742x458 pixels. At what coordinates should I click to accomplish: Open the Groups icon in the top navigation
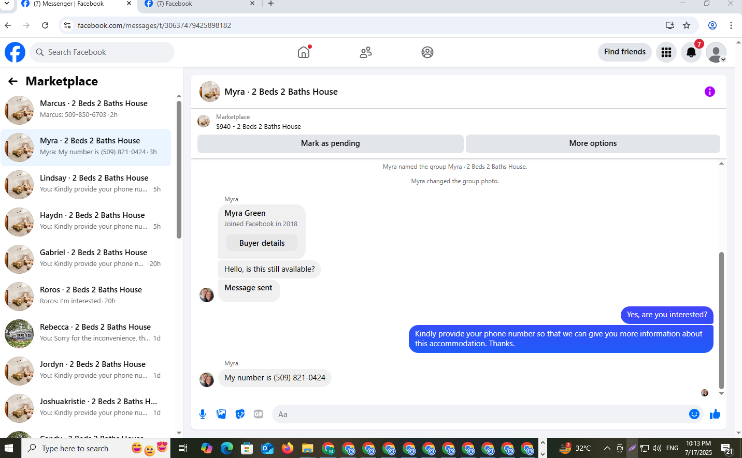(427, 52)
